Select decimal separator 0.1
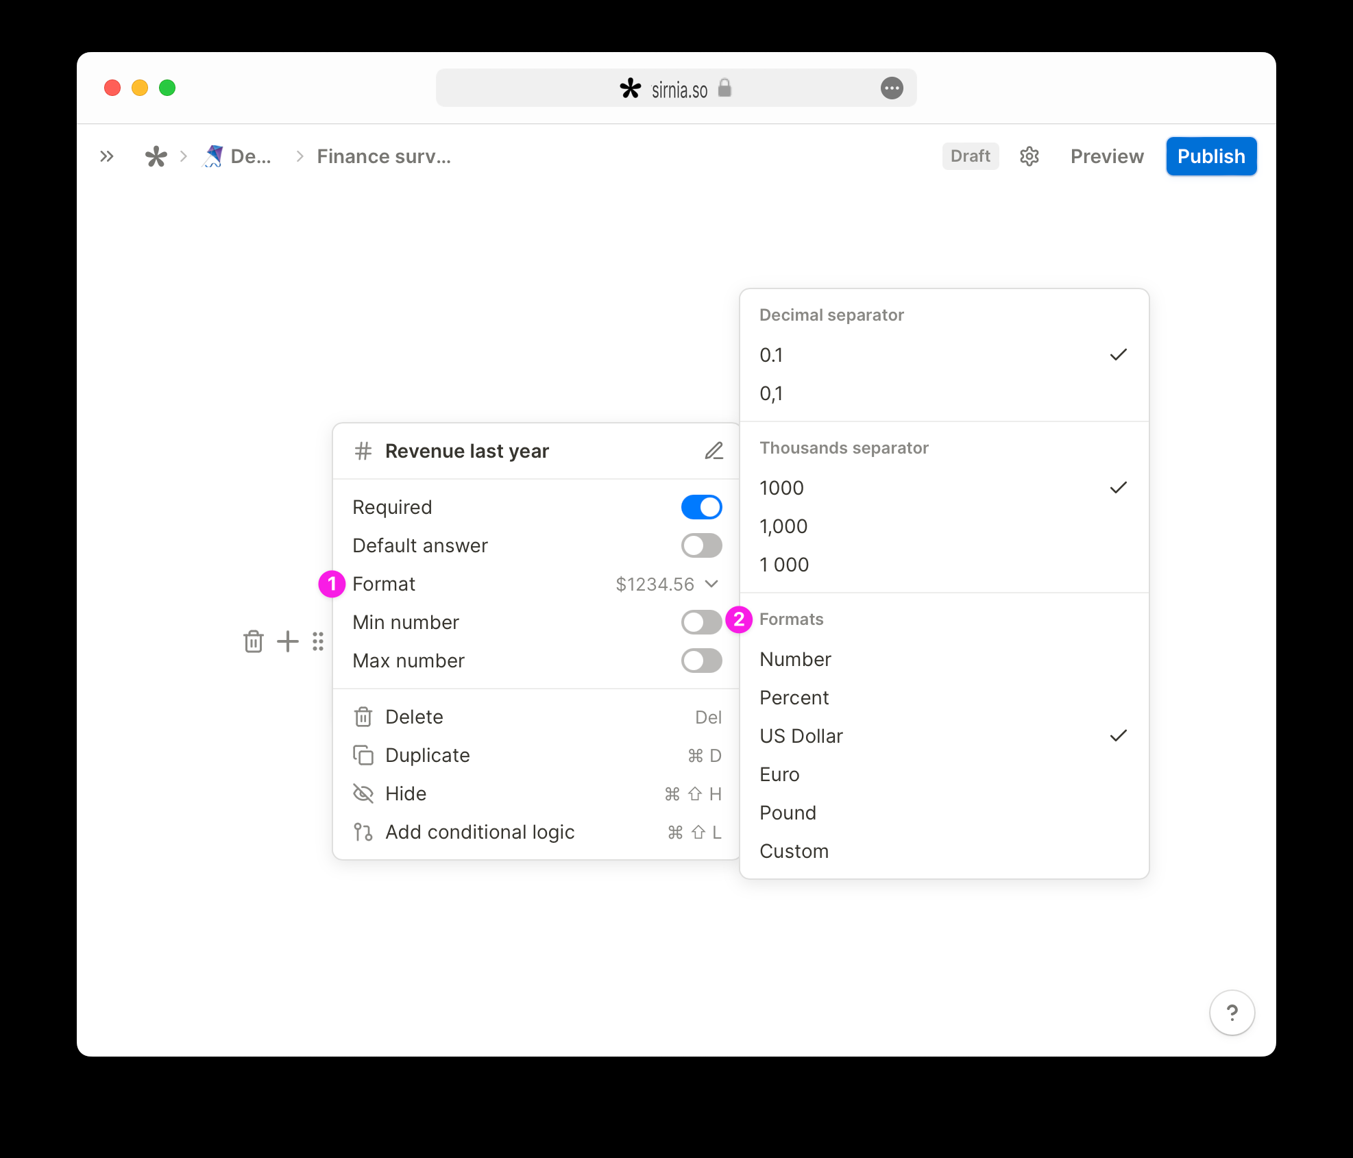This screenshot has height=1158, width=1353. tap(944, 355)
